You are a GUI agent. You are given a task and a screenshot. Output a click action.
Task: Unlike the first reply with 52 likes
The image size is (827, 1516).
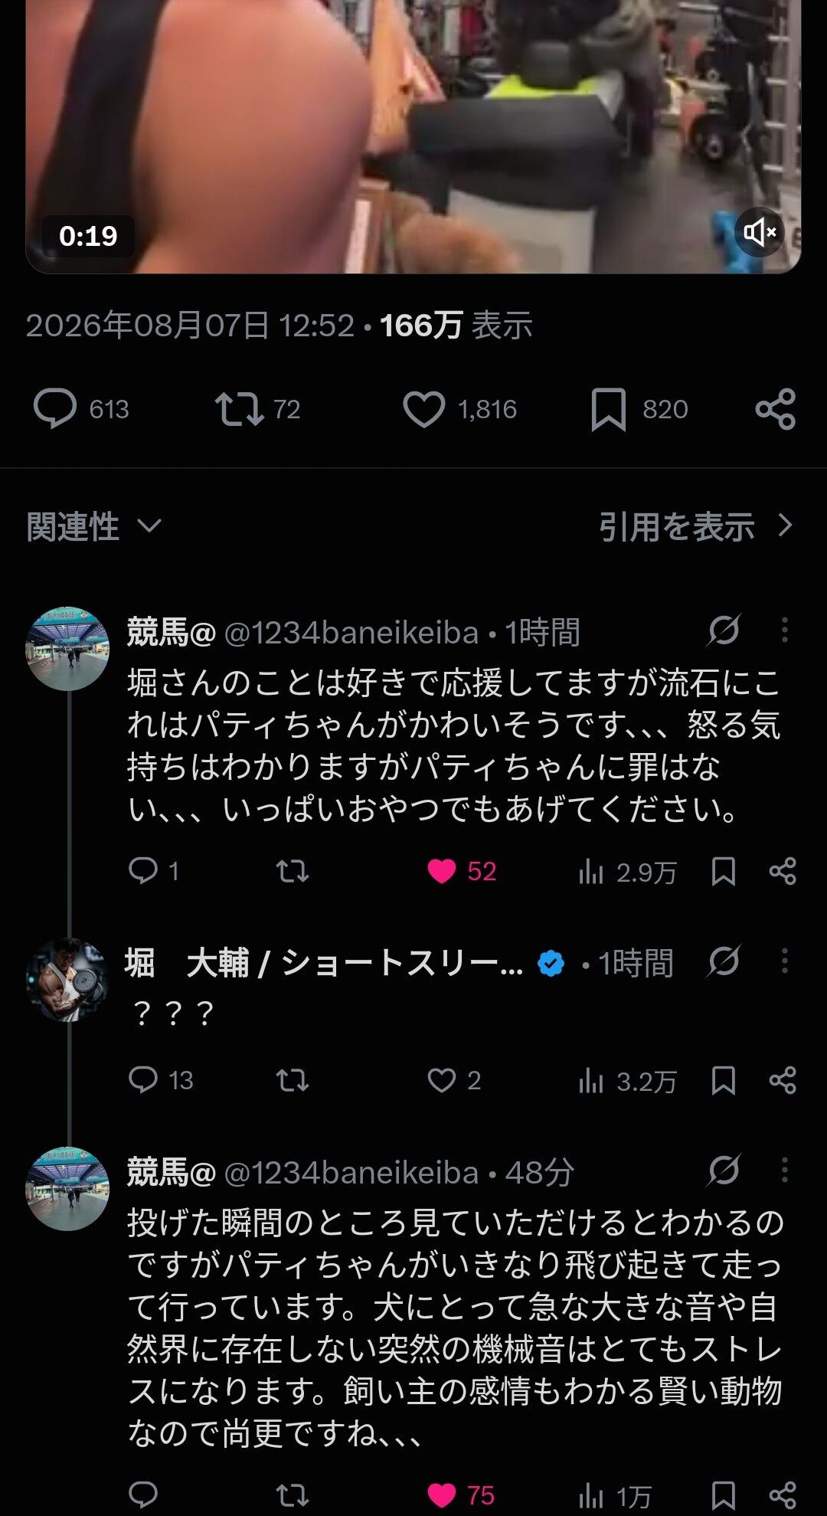pos(462,871)
